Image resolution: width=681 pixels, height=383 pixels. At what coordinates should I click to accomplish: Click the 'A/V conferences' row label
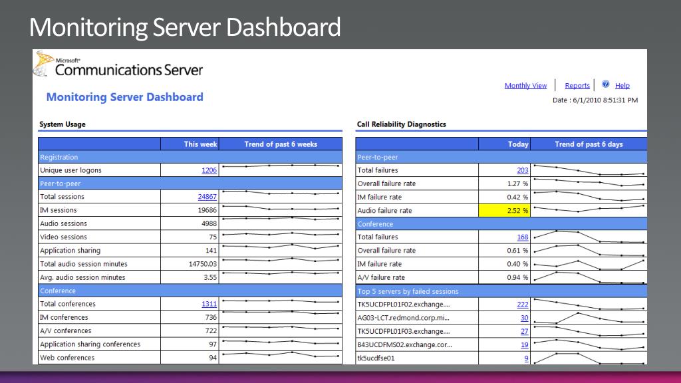(x=66, y=331)
